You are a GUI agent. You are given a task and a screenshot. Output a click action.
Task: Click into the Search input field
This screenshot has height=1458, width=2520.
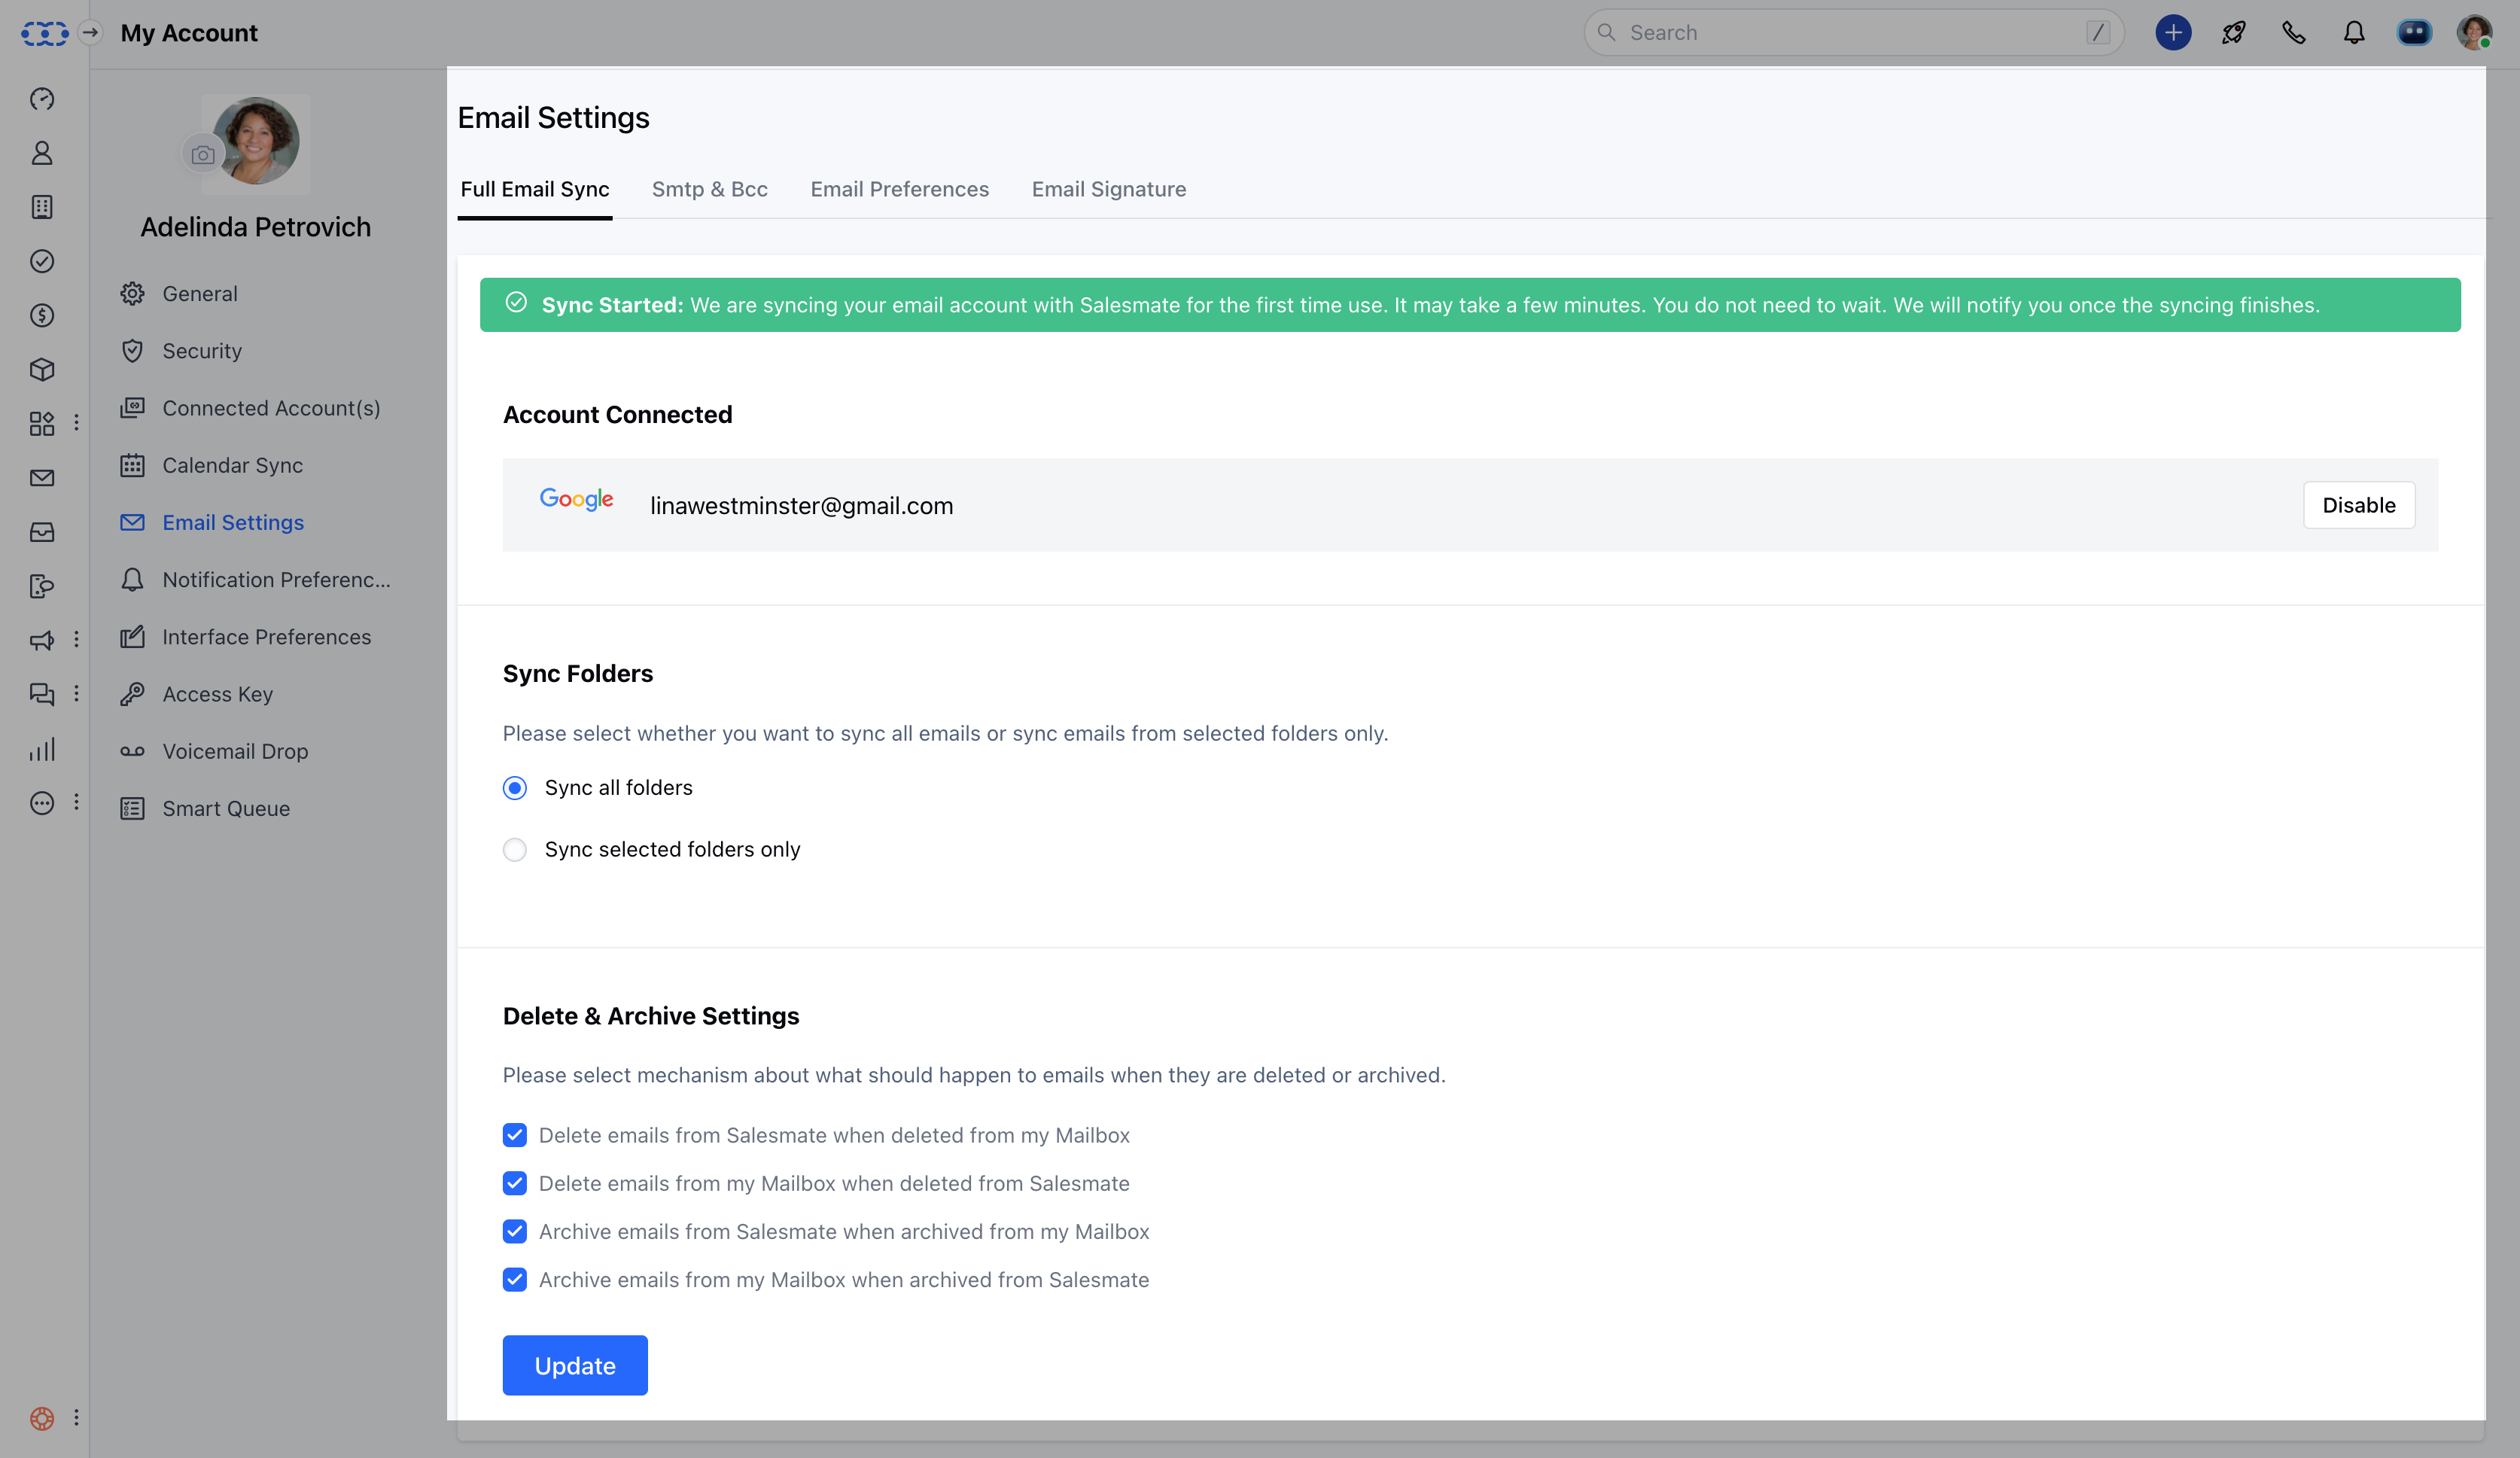(x=1850, y=33)
